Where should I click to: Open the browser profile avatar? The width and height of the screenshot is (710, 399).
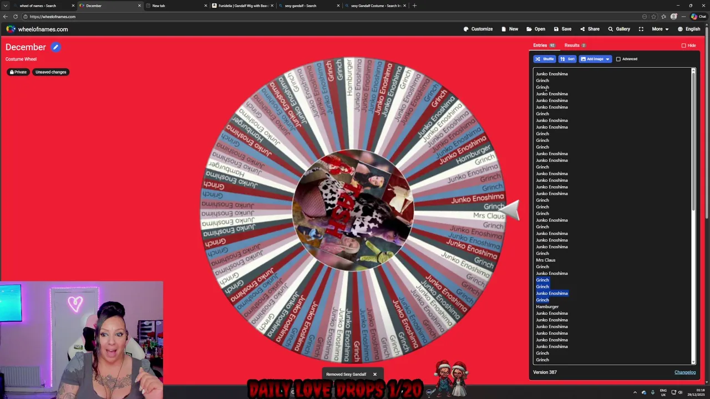coord(673,17)
